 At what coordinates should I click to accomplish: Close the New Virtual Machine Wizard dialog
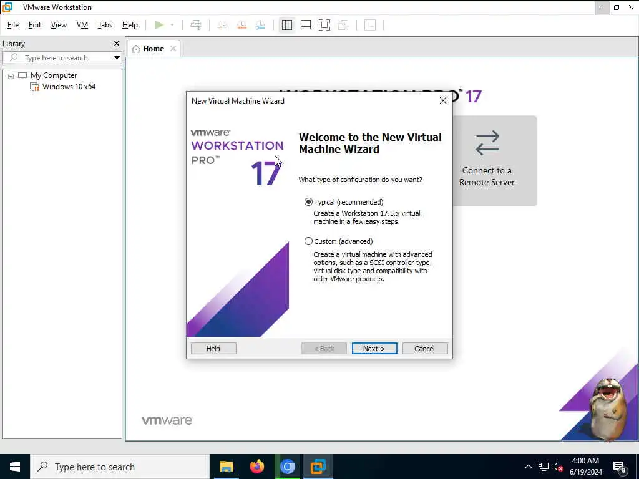443,100
